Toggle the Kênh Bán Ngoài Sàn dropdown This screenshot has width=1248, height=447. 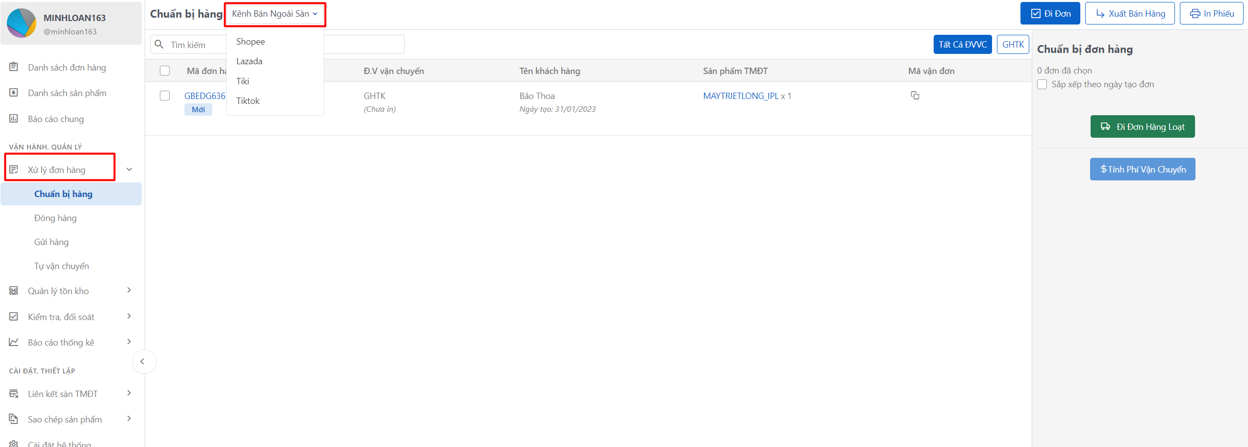click(275, 14)
